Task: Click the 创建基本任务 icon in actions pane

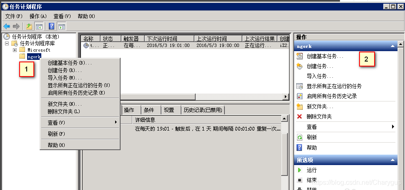Action: click(299, 56)
